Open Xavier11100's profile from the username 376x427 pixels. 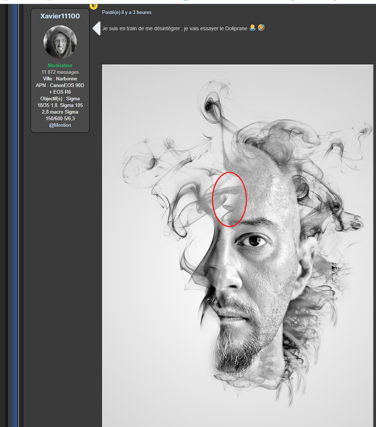pyautogui.click(x=60, y=16)
